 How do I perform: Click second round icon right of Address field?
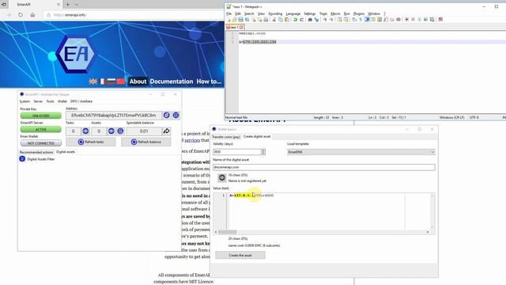click(176, 115)
